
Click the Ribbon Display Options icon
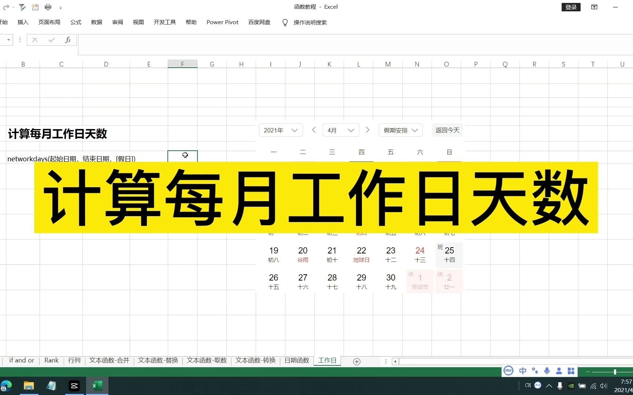[x=594, y=7]
